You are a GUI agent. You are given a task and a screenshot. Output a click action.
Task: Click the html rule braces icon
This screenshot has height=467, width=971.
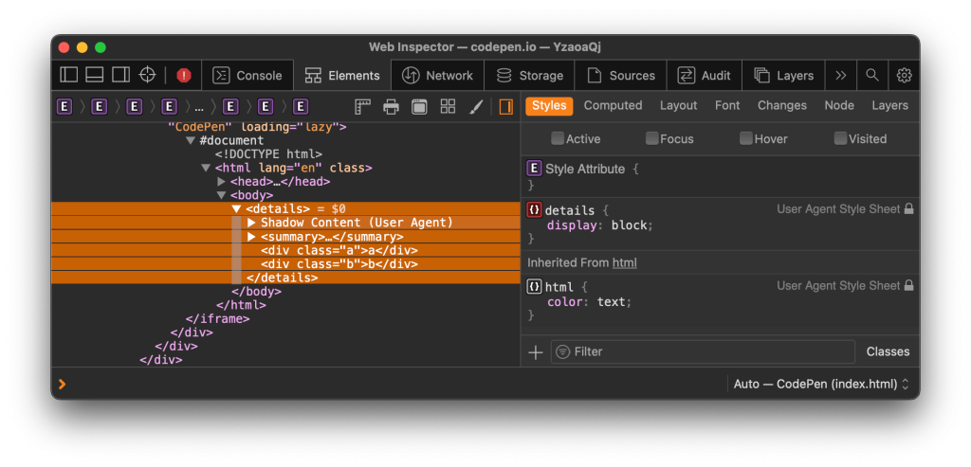pos(534,286)
